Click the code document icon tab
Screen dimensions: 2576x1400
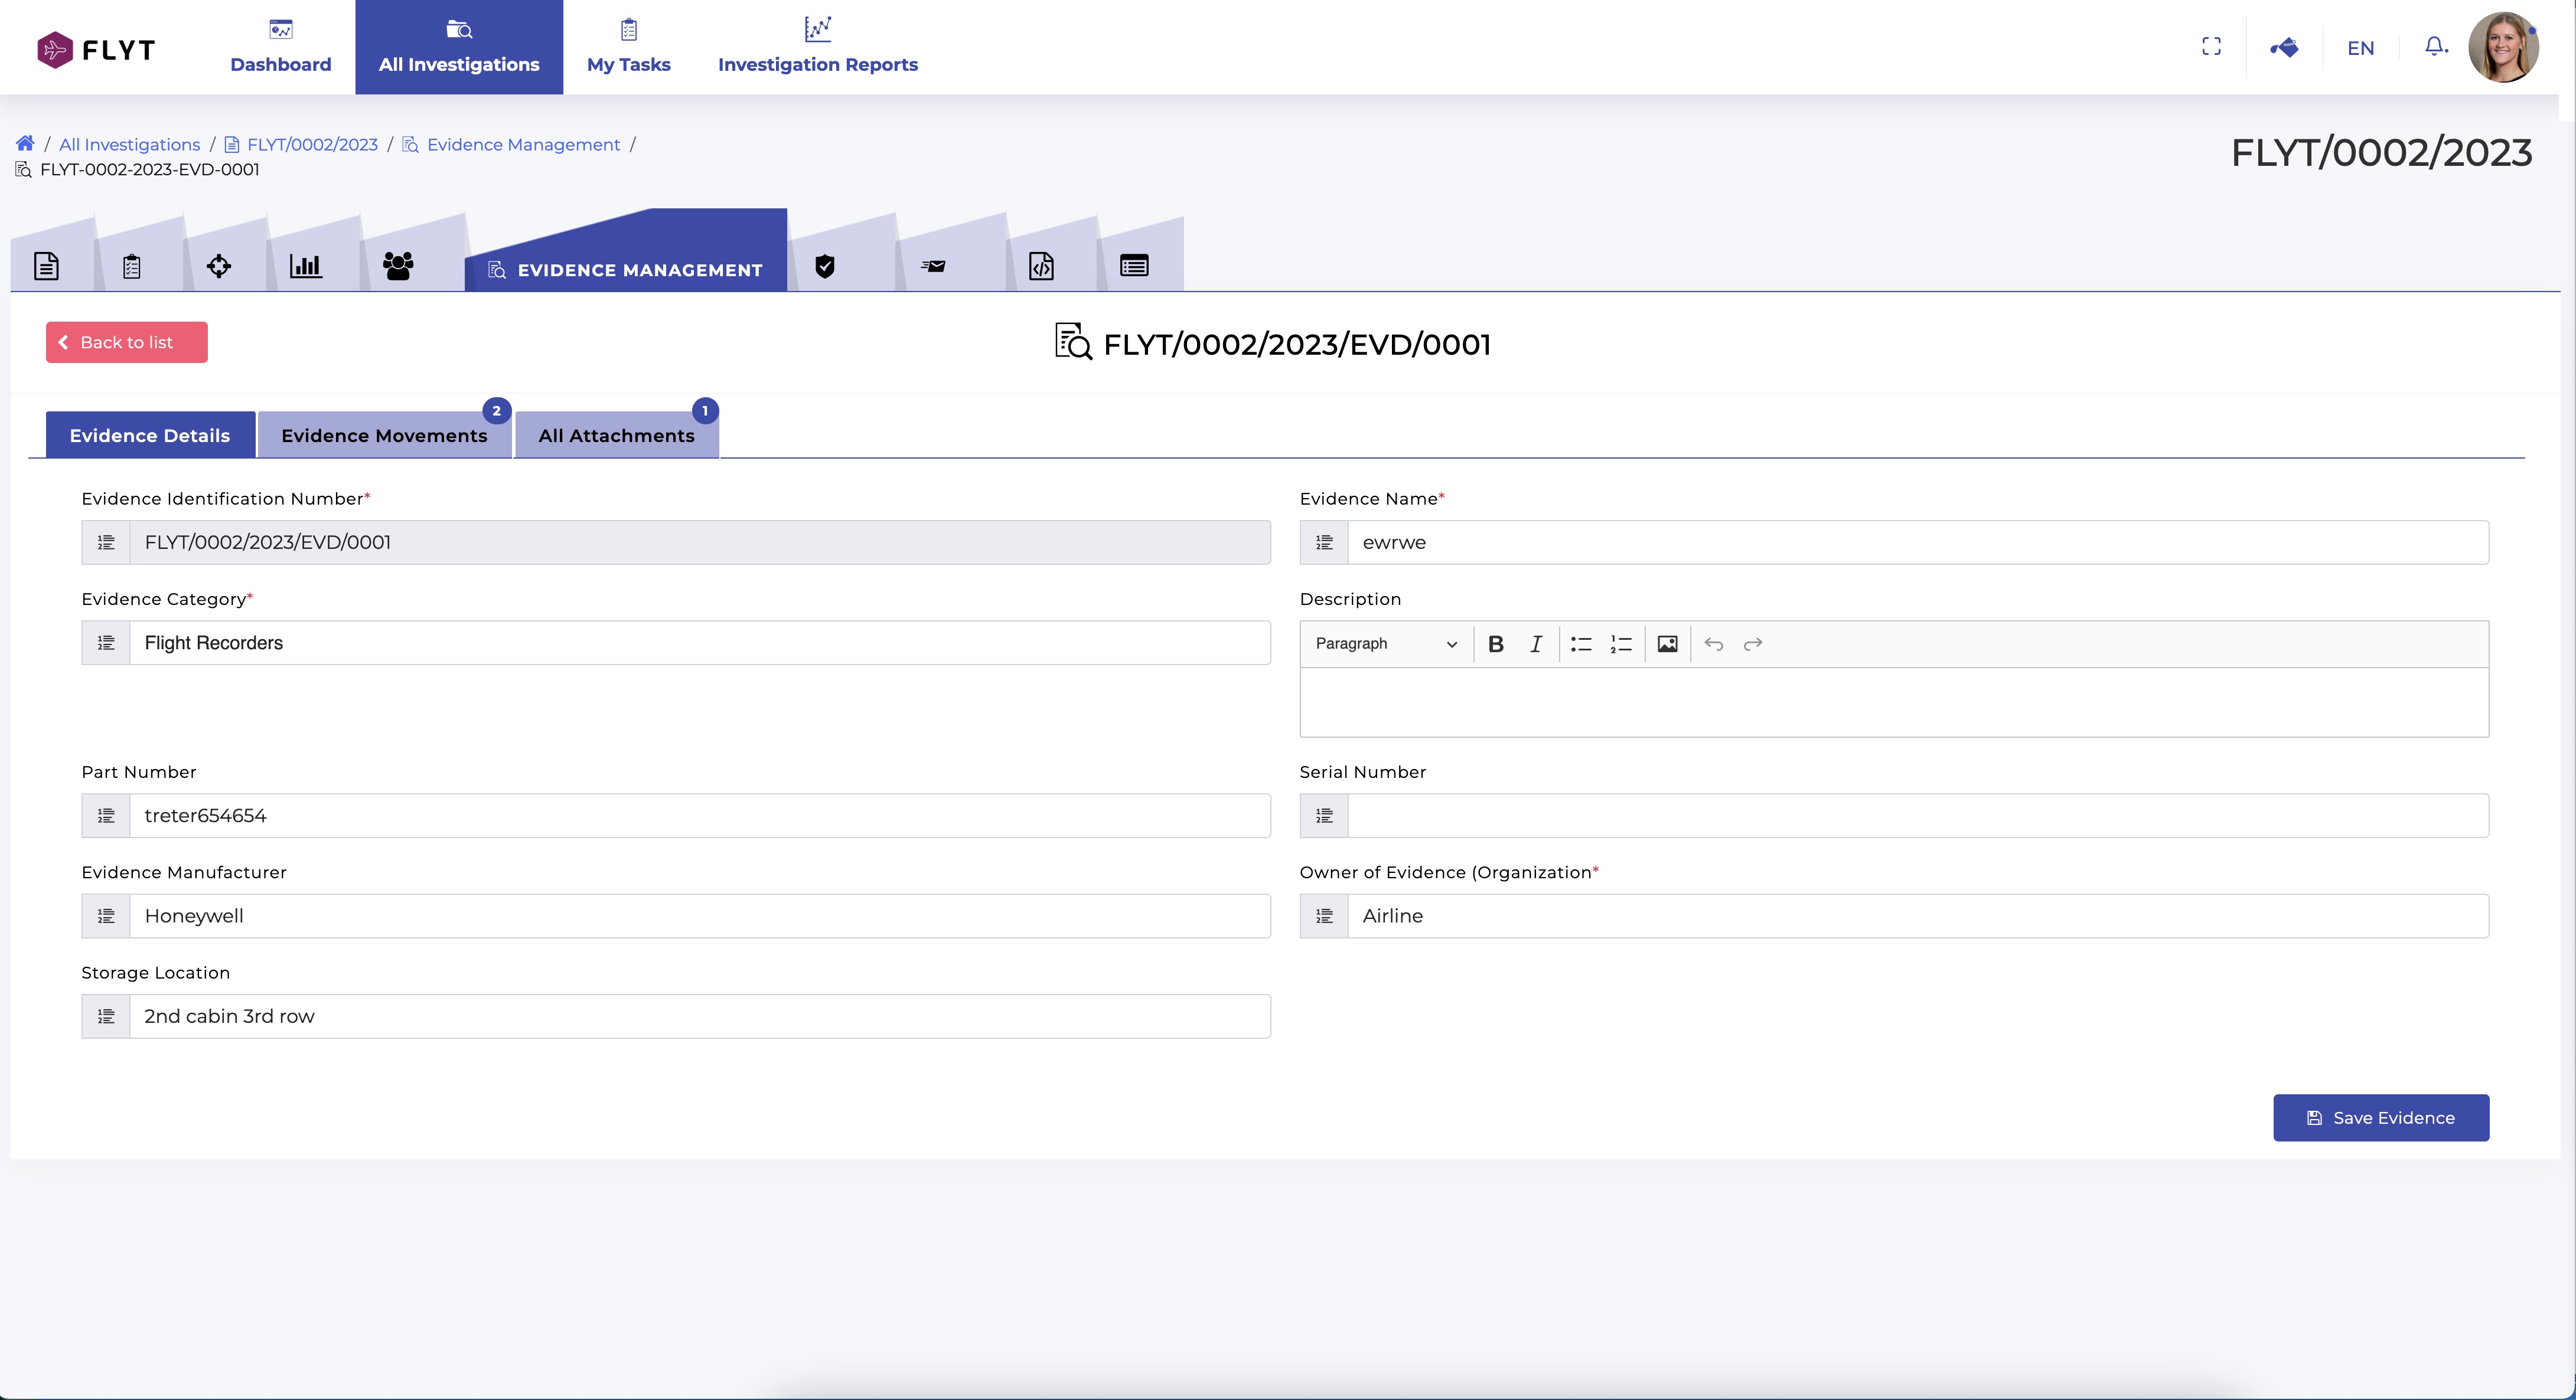coord(1041,266)
